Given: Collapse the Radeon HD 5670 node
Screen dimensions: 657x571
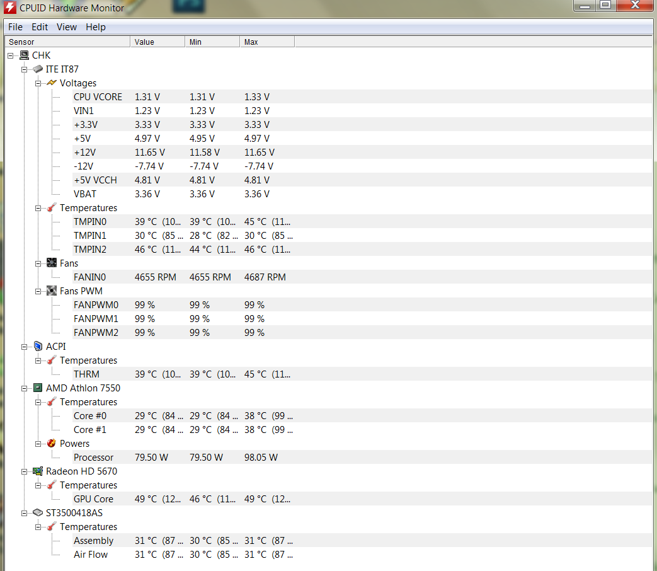Looking at the screenshot, I should click(x=25, y=471).
